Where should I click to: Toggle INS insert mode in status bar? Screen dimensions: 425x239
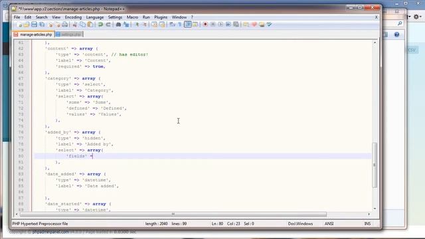[367, 224]
